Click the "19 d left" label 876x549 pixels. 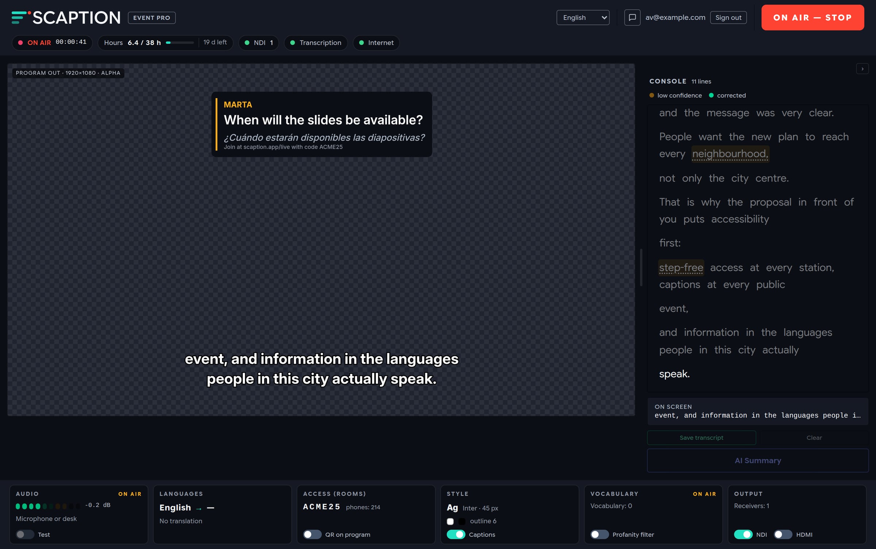215,42
